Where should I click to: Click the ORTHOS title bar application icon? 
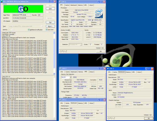pyautogui.click(x=2, y=1)
